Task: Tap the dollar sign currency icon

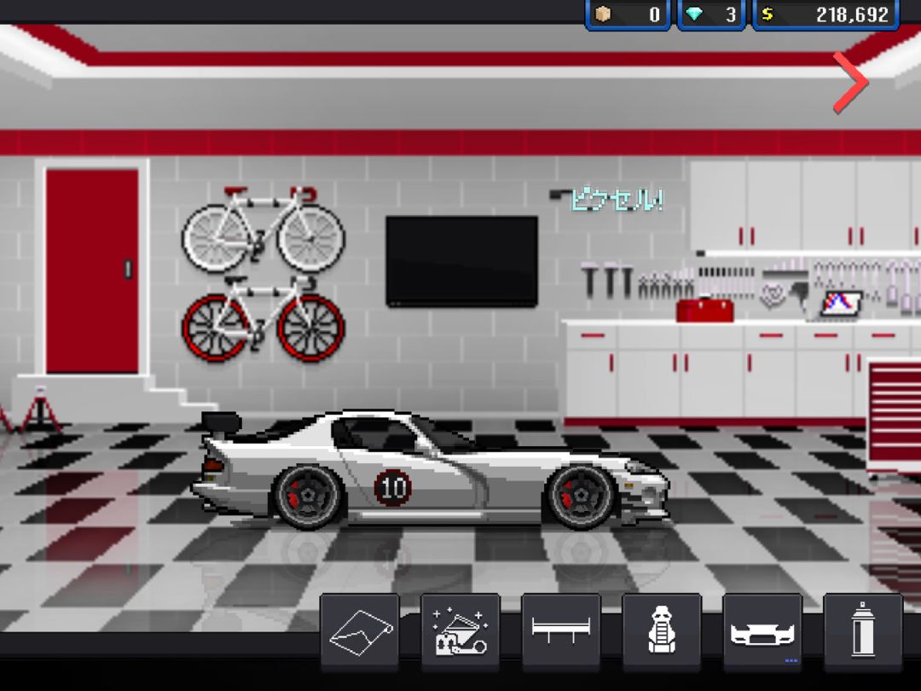Action: [767, 15]
